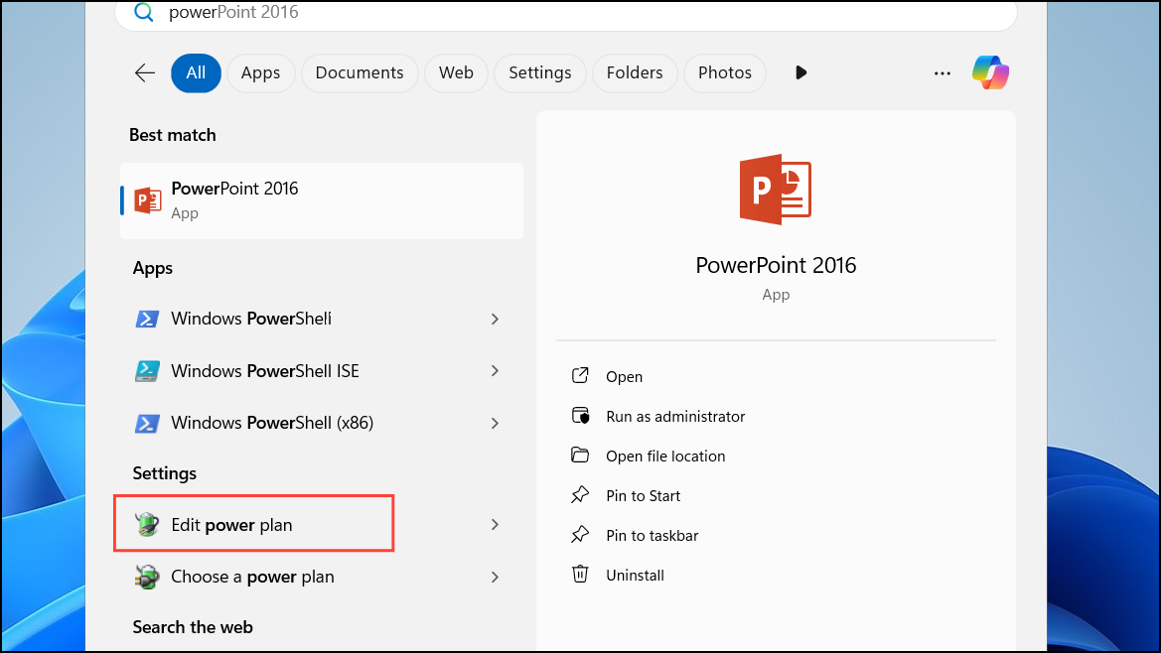1161x653 pixels.
Task: Switch to the Documents filter tab
Action: click(x=359, y=72)
